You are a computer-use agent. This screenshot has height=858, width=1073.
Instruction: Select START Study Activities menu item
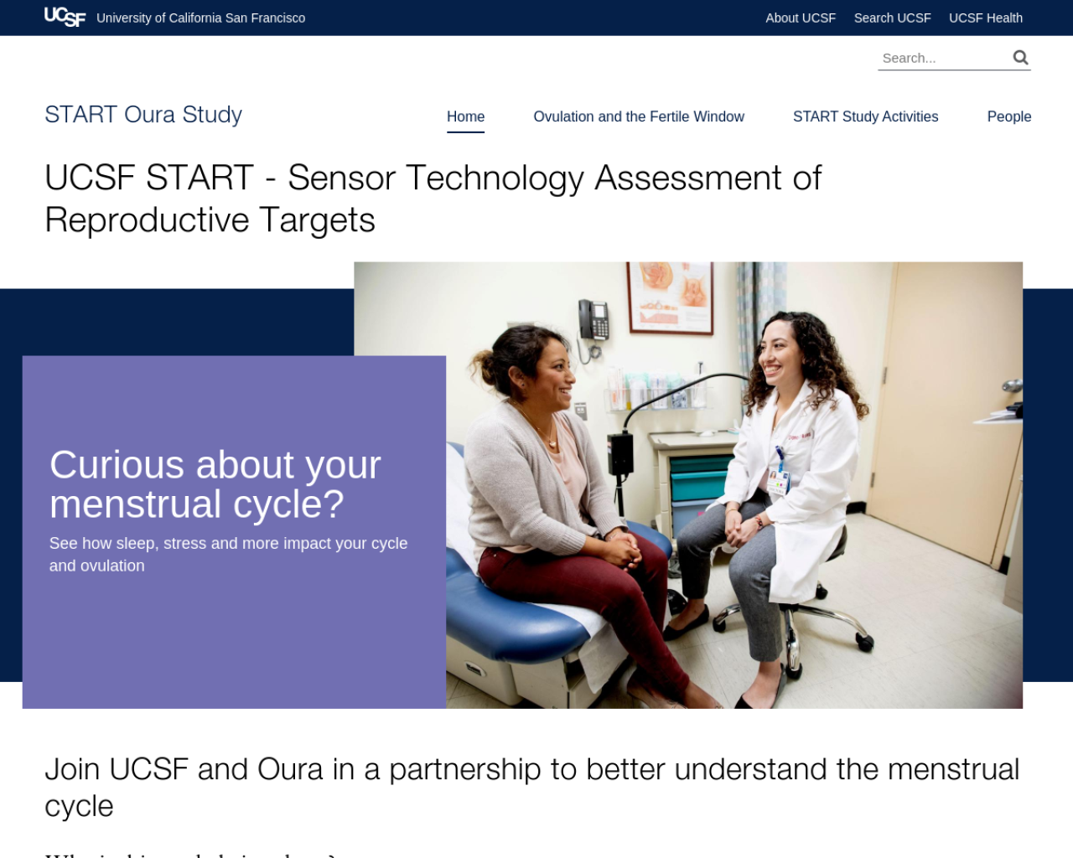(865, 116)
